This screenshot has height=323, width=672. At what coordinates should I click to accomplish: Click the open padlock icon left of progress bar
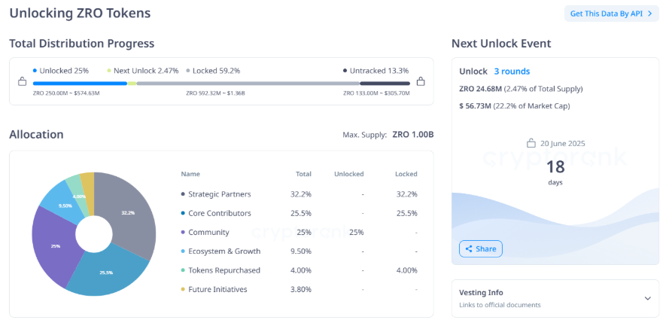[23, 81]
